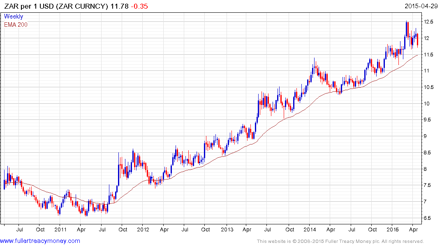Image resolution: width=442 pixels, height=247 pixels.
Task: Select the 2012 marker on time axis
Action: coord(143,229)
